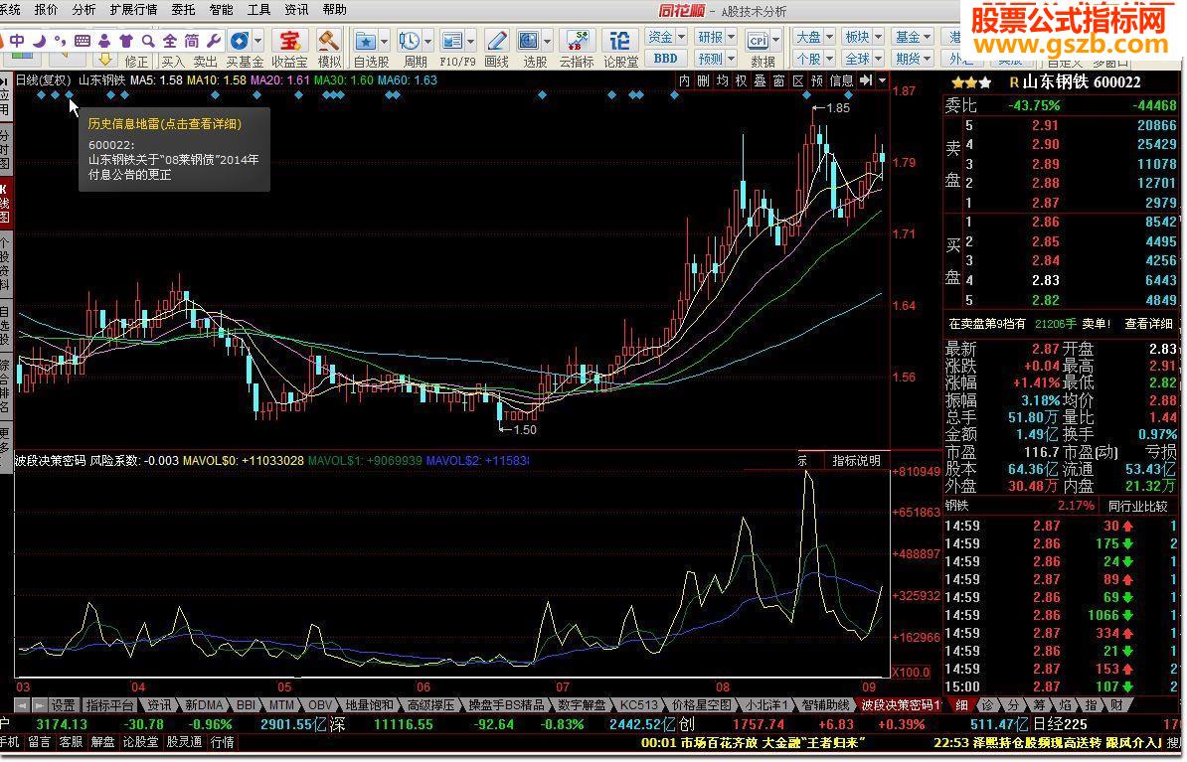This screenshot has width=1187, height=762.
Task: Switch to the KC513 indicator tab
Action: point(639,705)
